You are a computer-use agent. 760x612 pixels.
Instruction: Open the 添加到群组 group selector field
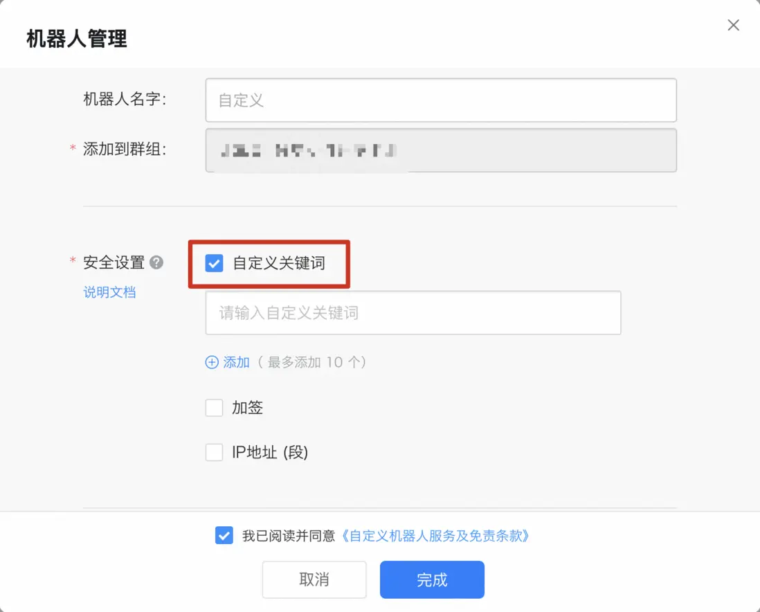click(x=441, y=150)
